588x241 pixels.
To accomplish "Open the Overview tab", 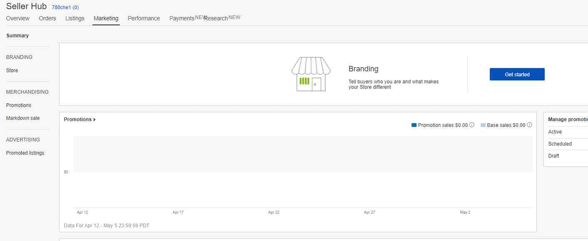I will coord(18,18).
